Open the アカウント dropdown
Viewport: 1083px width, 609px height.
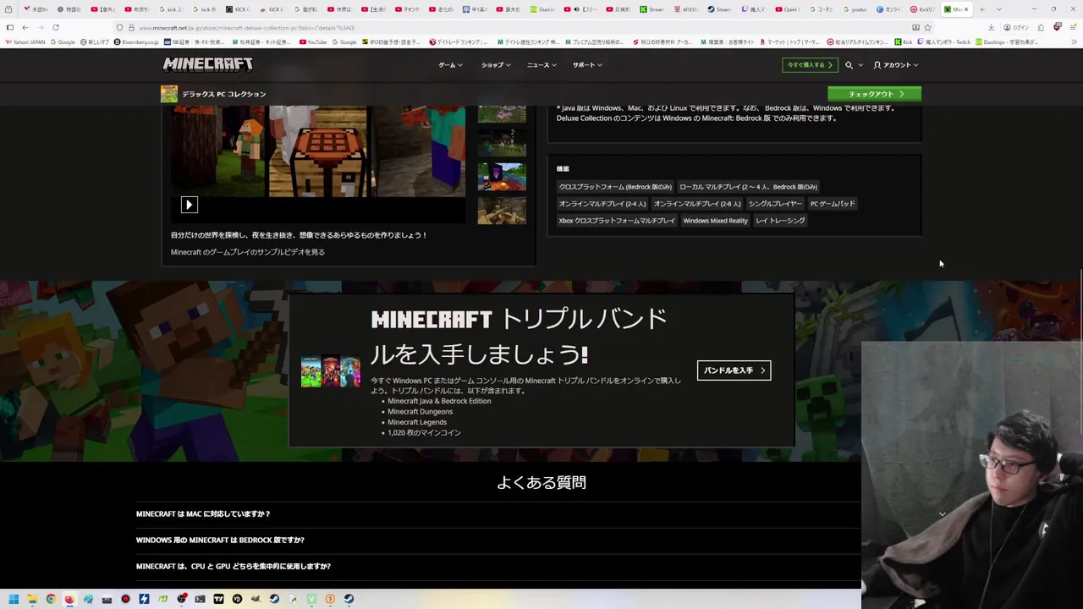pyautogui.click(x=896, y=65)
